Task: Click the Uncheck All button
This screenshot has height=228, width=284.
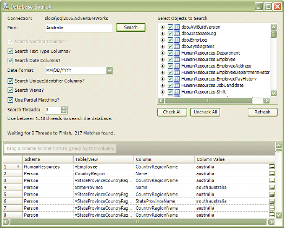Action: (x=205, y=112)
